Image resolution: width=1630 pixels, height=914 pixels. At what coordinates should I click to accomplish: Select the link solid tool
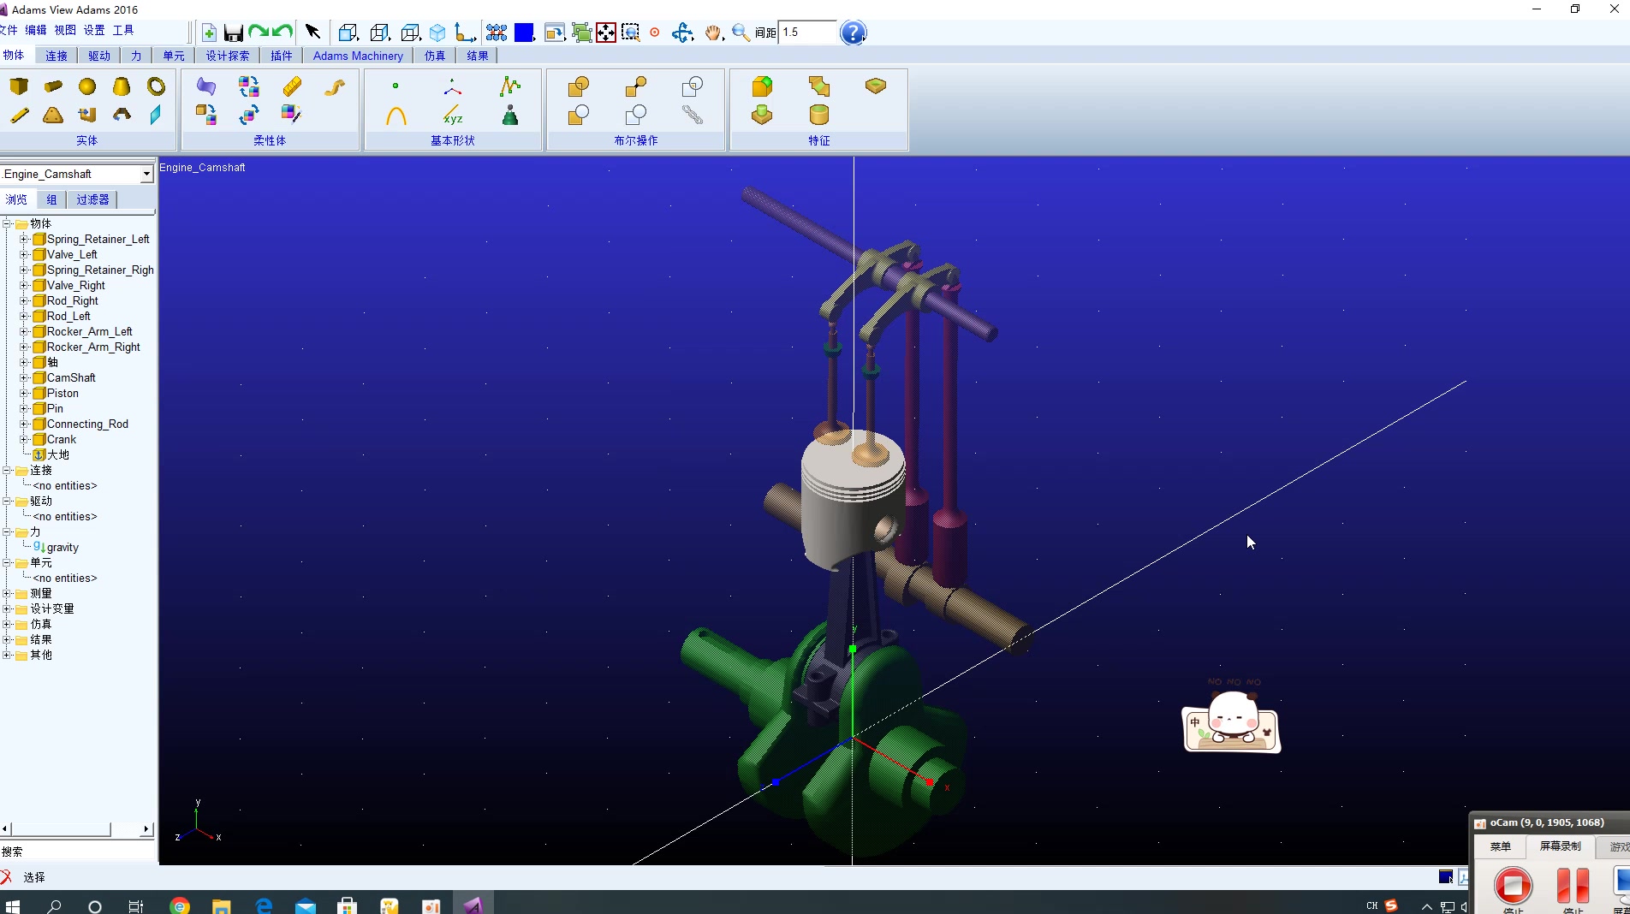(19, 115)
